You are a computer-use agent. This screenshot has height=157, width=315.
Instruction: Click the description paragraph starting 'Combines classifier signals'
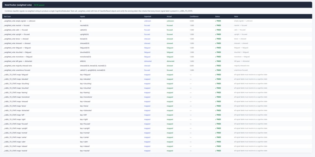click(x=98, y=11)
